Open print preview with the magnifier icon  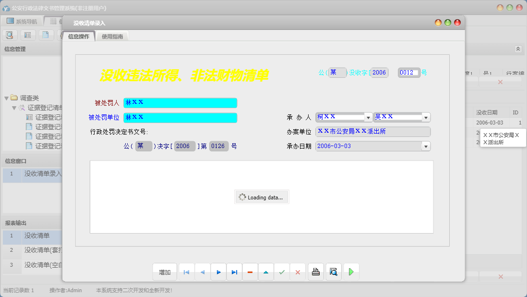(333, 272)
